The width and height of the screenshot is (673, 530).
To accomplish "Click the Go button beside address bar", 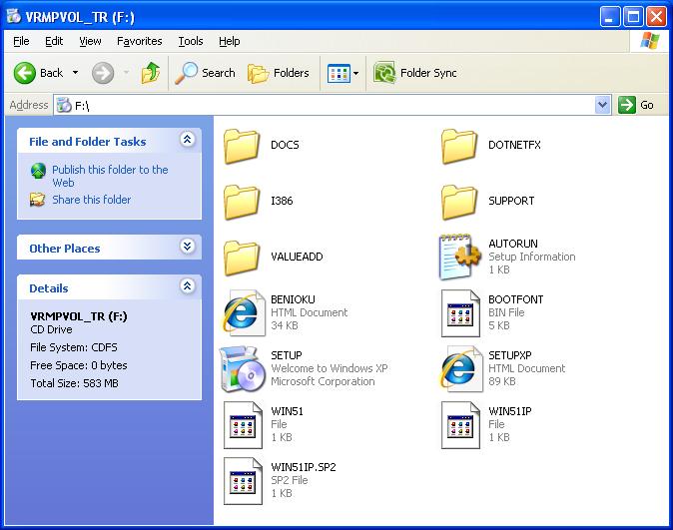I will [x=636, y=105].
